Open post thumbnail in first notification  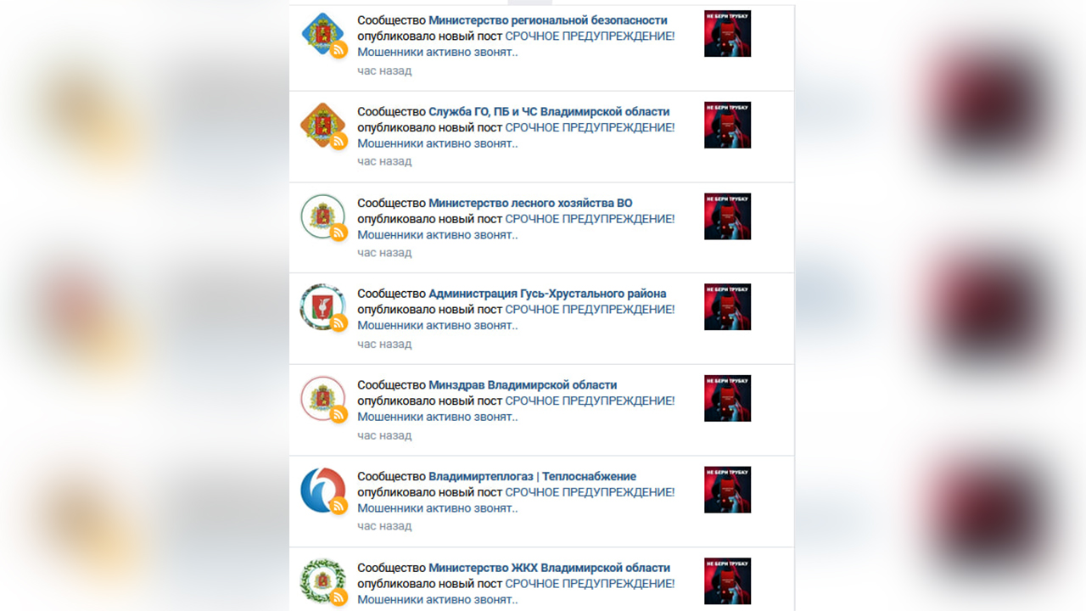pyautogui.click(x=727, y=34)
